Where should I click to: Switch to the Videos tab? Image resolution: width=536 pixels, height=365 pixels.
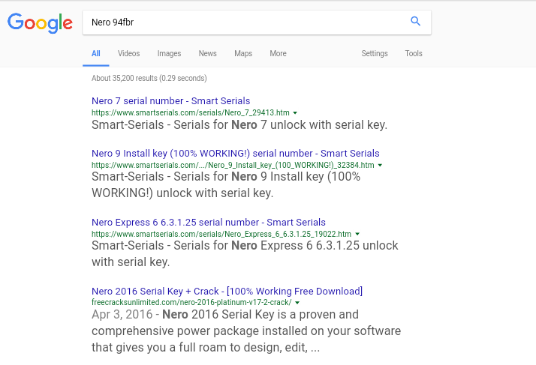pos(129,54)
